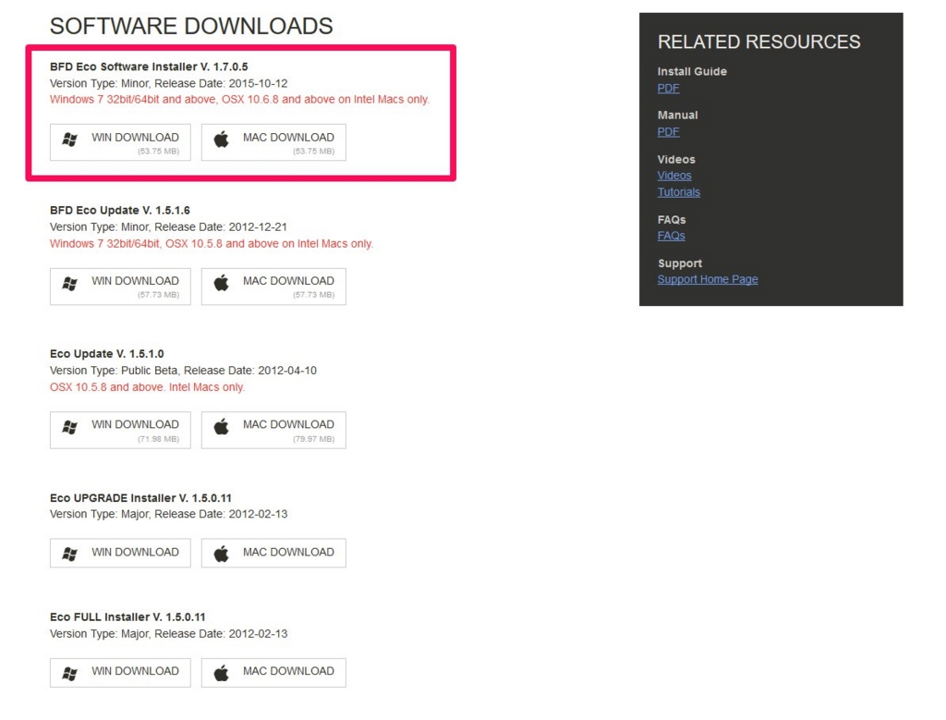Viewport: 946px width, 720px height.
Task: Download BFD Eco 1.7.0.5 via MAC DOWNLOAD label
Action: tap(288, 138)
